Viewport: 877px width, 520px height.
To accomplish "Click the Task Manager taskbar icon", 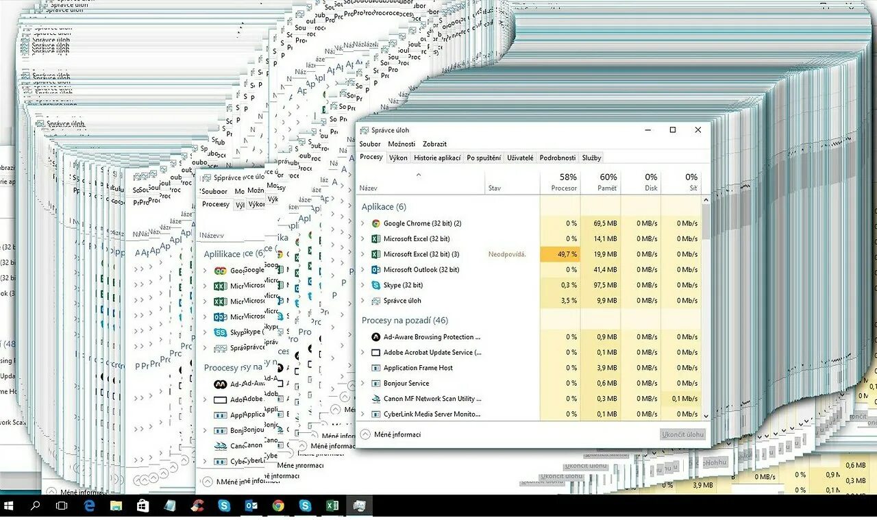I will click(x=359, y=506).
